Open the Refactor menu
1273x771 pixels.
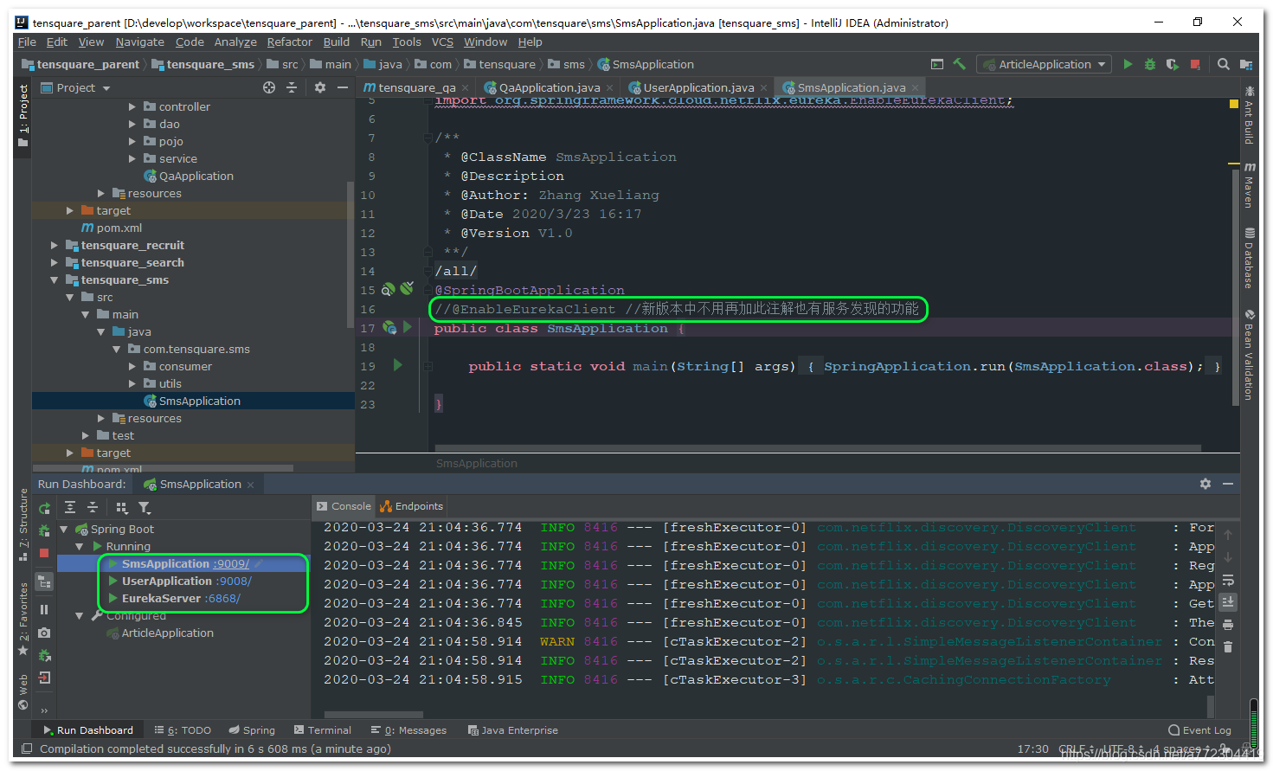289,42
